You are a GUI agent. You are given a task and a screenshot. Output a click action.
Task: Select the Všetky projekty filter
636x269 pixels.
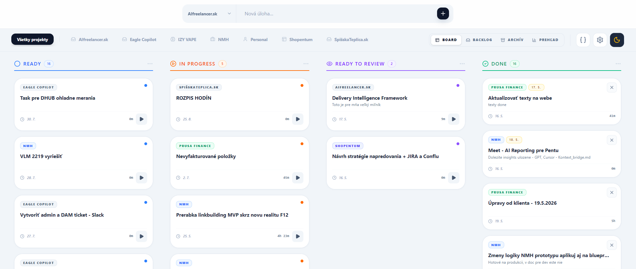coord(32,40)
